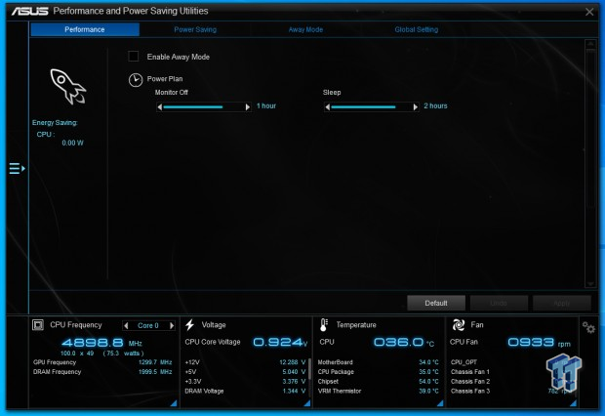Click the Power Plan clock icon
Screen dimensions: 605x416
point(136,80)
